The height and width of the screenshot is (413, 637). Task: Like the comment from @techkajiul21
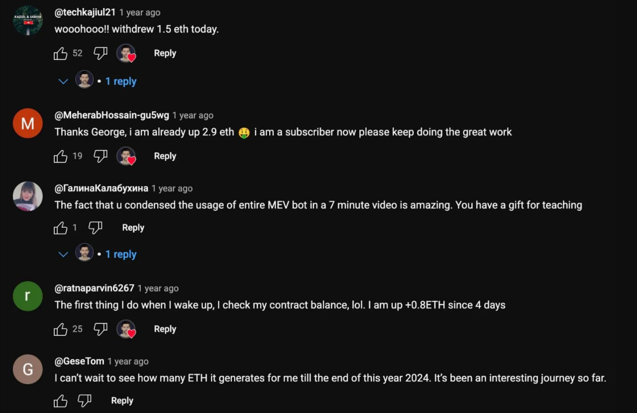pos(60,53)
